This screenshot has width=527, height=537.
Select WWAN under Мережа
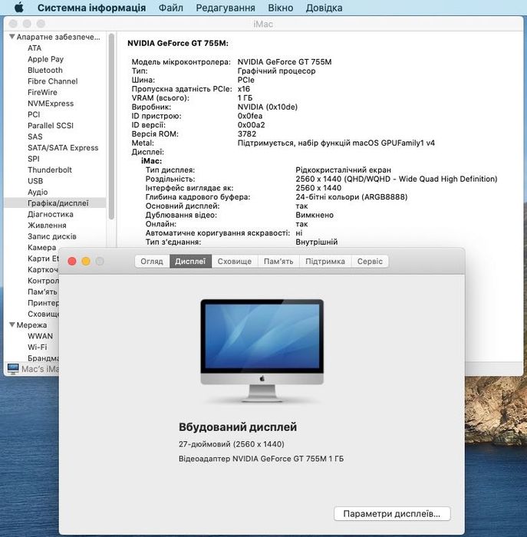click(x=41, y=336)
